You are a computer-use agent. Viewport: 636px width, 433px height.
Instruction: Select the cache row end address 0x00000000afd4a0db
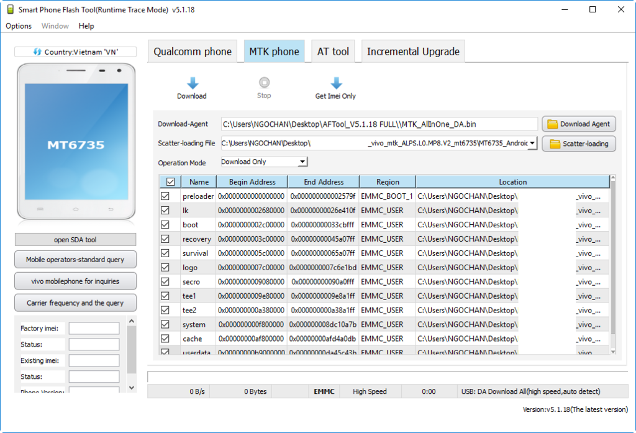coord(323,339)
